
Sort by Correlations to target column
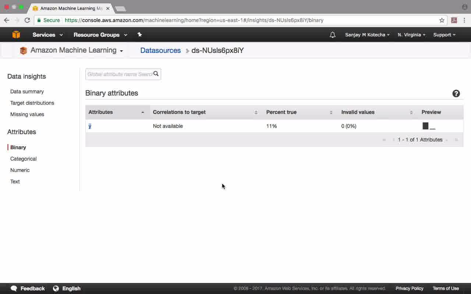206,112
